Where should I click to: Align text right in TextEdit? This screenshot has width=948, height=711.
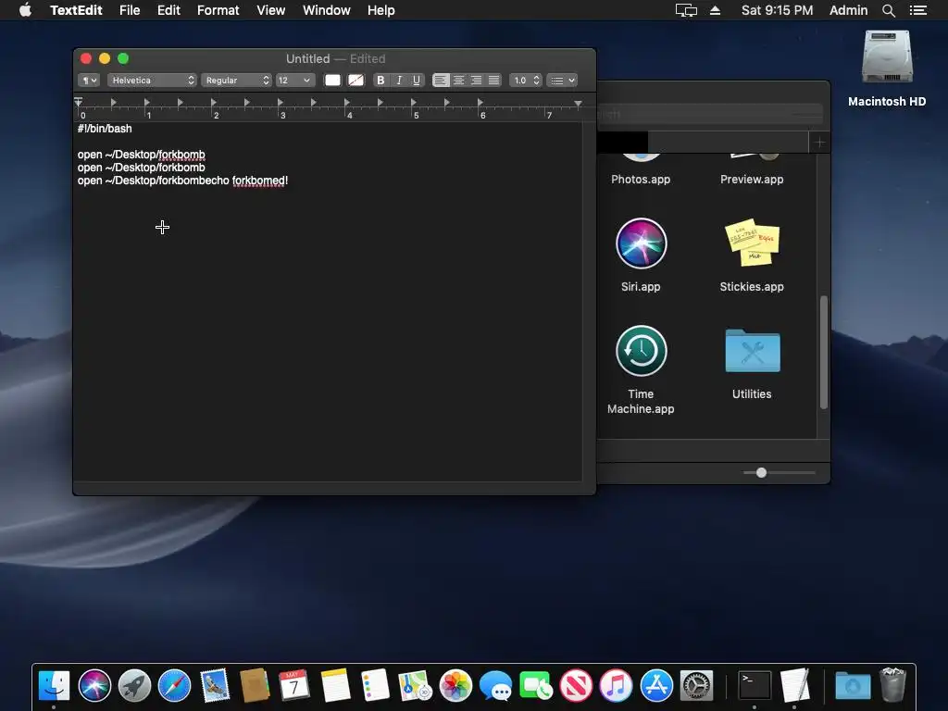tap(477, 80)
